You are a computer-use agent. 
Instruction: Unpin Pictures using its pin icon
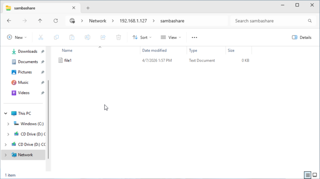coord(42,72)
